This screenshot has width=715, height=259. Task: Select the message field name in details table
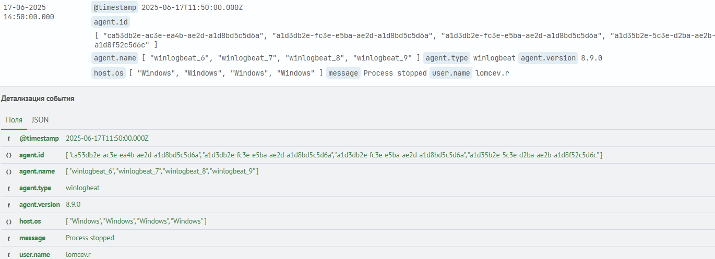tap(32, 238)
